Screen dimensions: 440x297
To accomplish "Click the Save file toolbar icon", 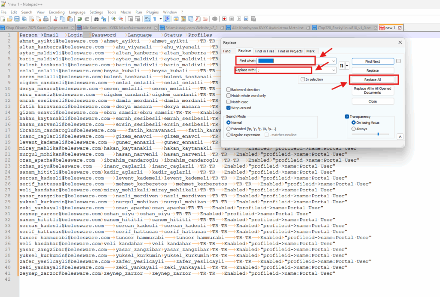I will 17,19.
